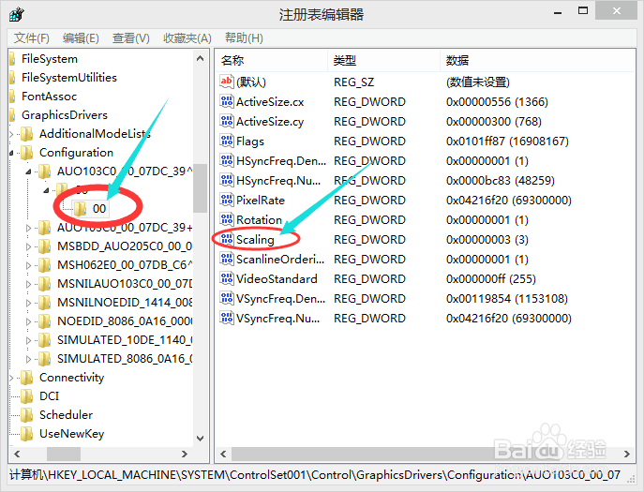Click the folder icon of Connectivity
Image resolution: width=644 pixels, height=492 pixels.
(x=26, y=377)
